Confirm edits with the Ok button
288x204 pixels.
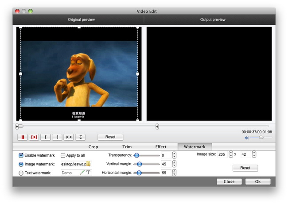[258, 181]
